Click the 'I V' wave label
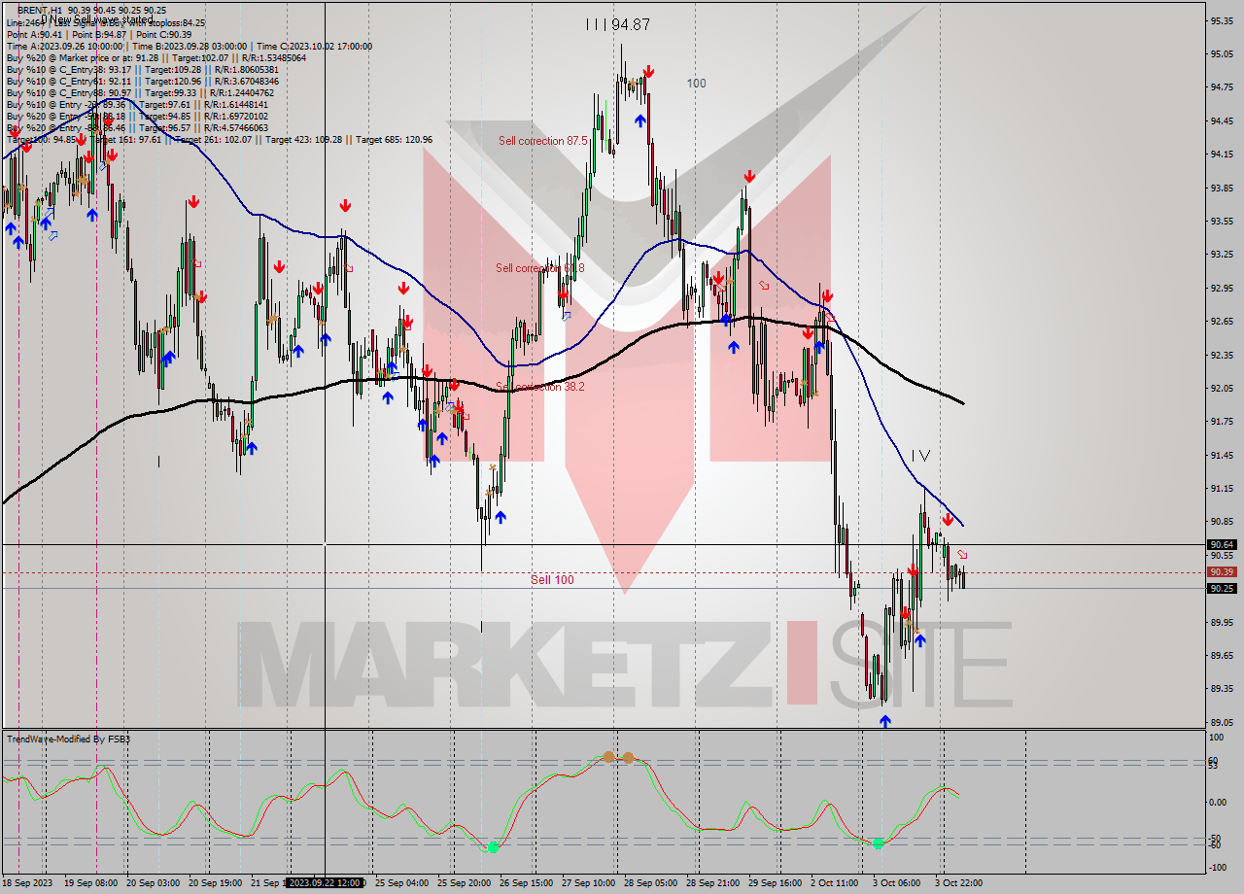The height and width of the screenshot is (894, 1244). pos(920,456)
